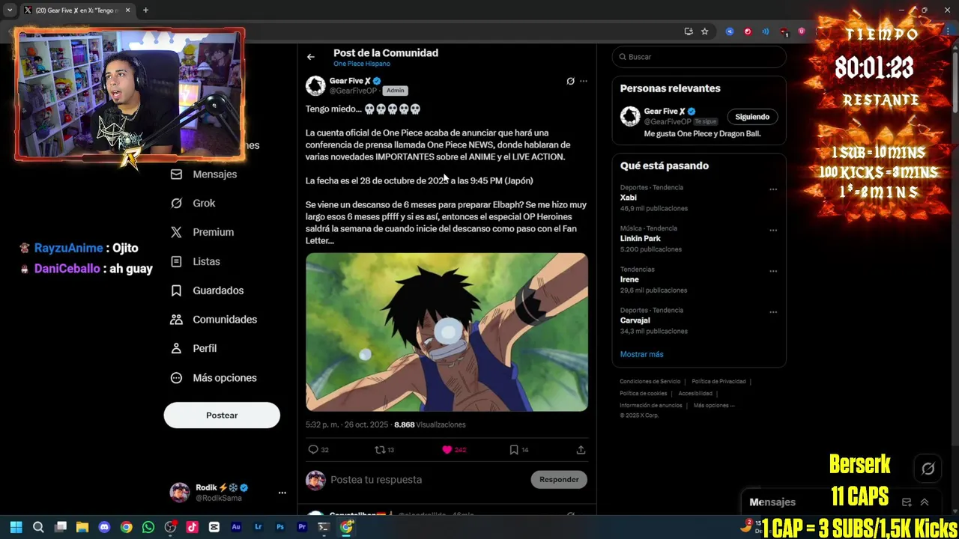This screenshot has height=539, width=959.
Task: Open more options for the Gear Five post
Action: [x=584, y=81]
